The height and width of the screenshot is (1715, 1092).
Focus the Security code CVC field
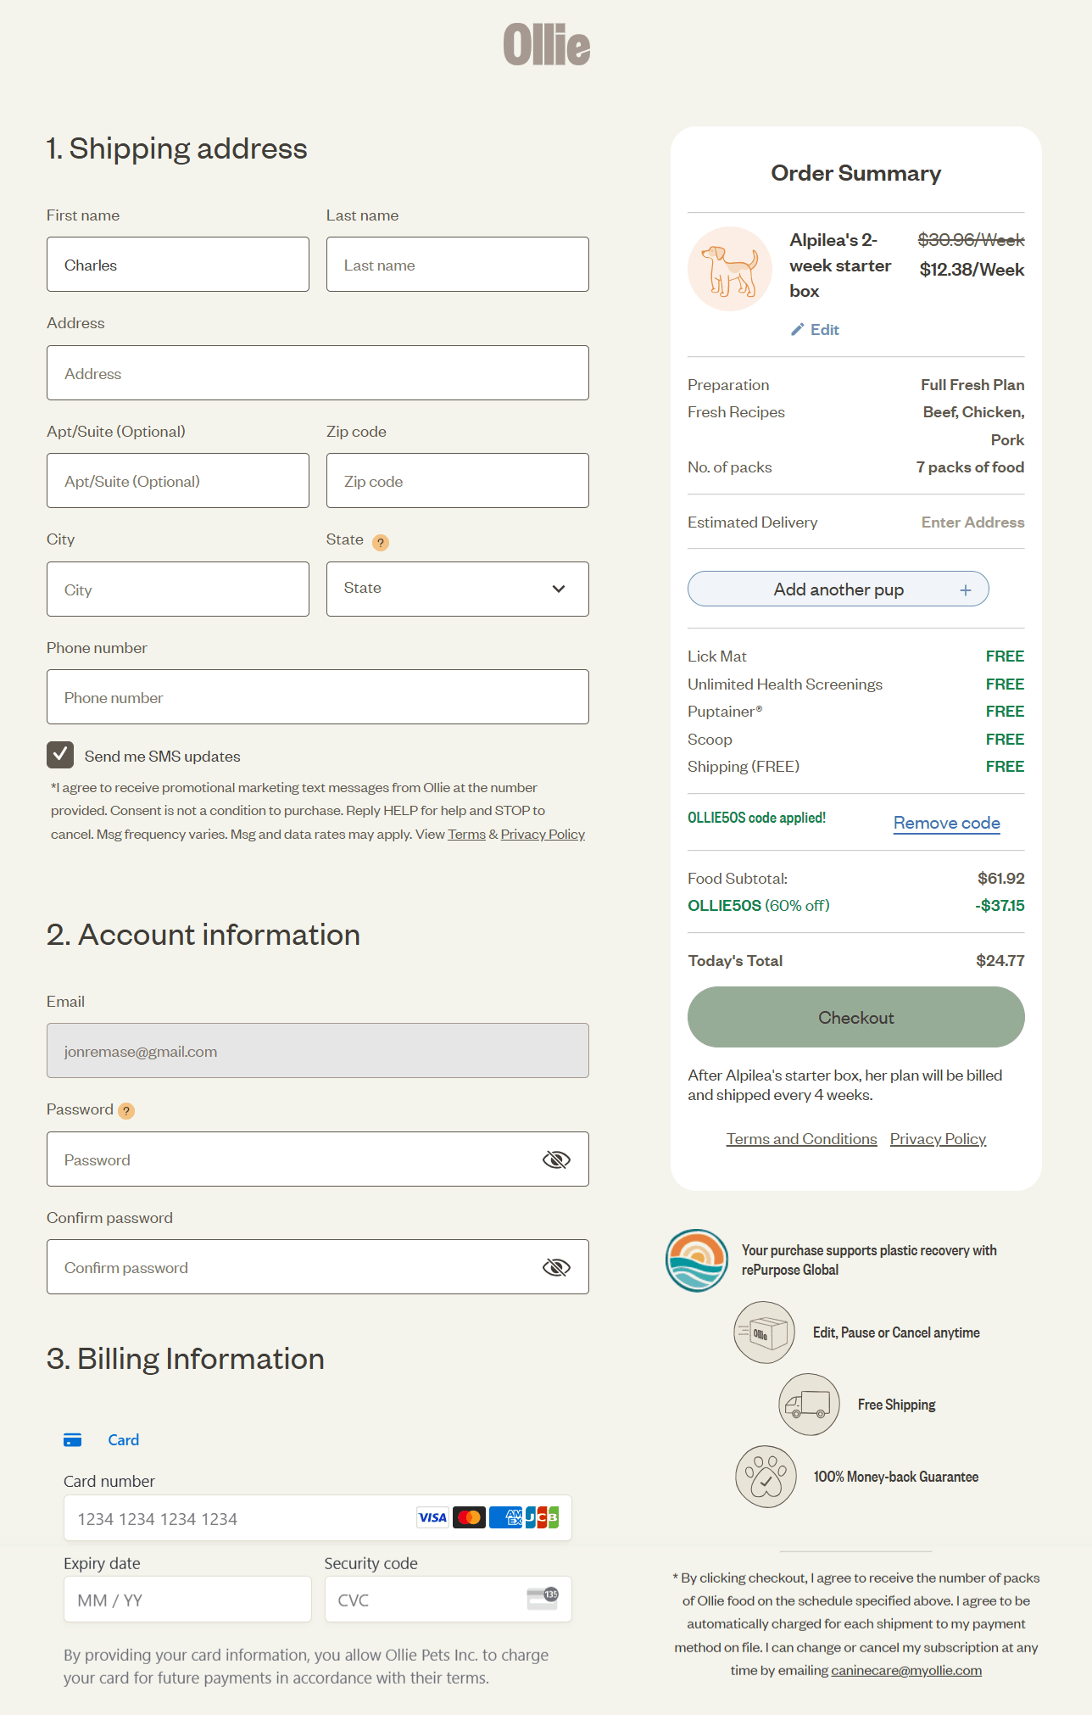448,1600
